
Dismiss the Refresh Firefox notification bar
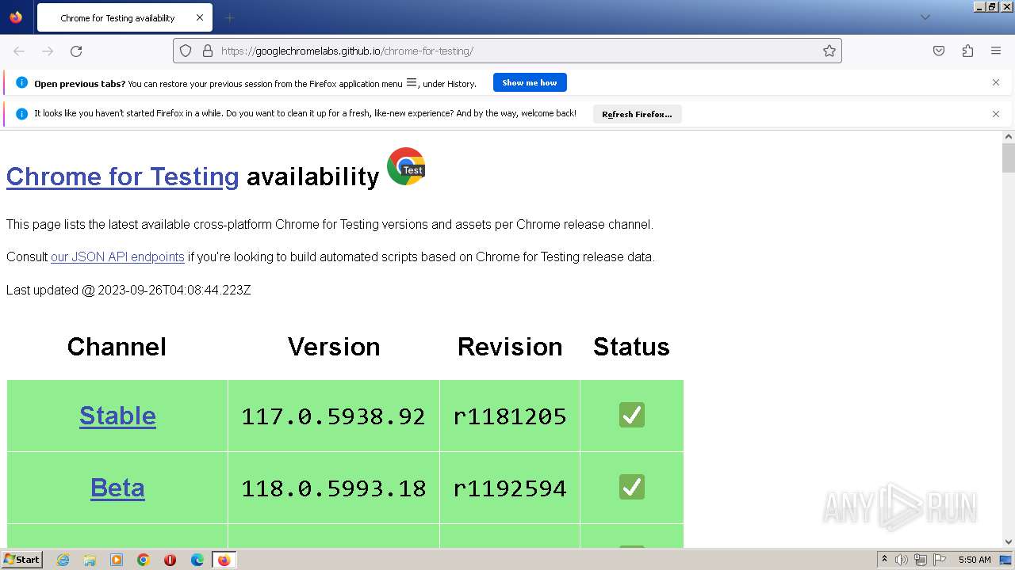coord(996,114)
